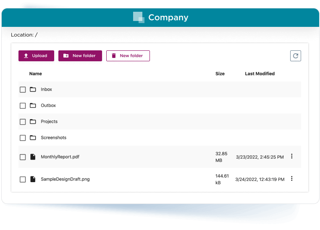Select SampleDesignDraft.png checkbox

click(x=23, y=180)
